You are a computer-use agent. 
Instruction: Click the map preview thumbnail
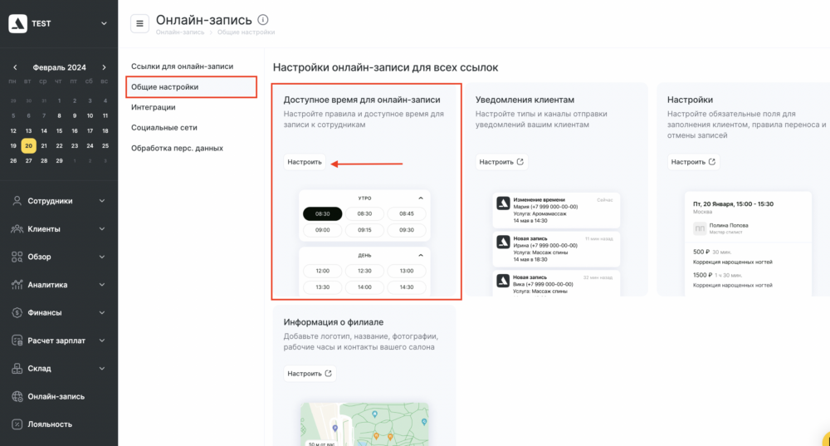(x=364, y=424)
